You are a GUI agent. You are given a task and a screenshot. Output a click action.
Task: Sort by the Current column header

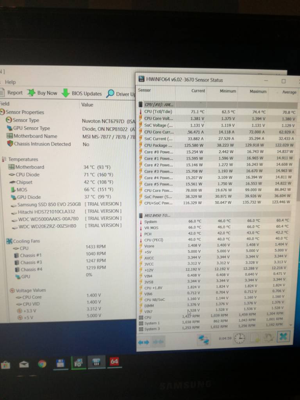pos(198,91)
